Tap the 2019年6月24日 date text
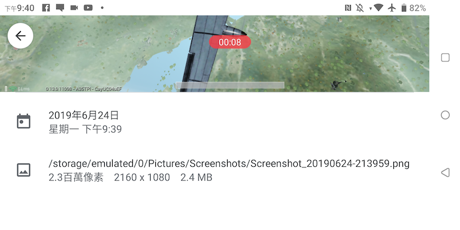Image resolution: width=460 pixels, height=230 pixels. coord(83,116)
